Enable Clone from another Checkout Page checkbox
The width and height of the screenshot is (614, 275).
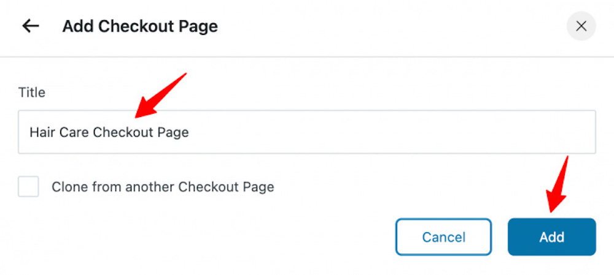pos(29,187)
